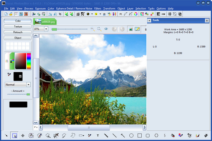Expand the Normal blend mode dropdown
Image resolution: width=212 pixels, height=141 pixels.
pyautogui.click(x=28, y=85)
